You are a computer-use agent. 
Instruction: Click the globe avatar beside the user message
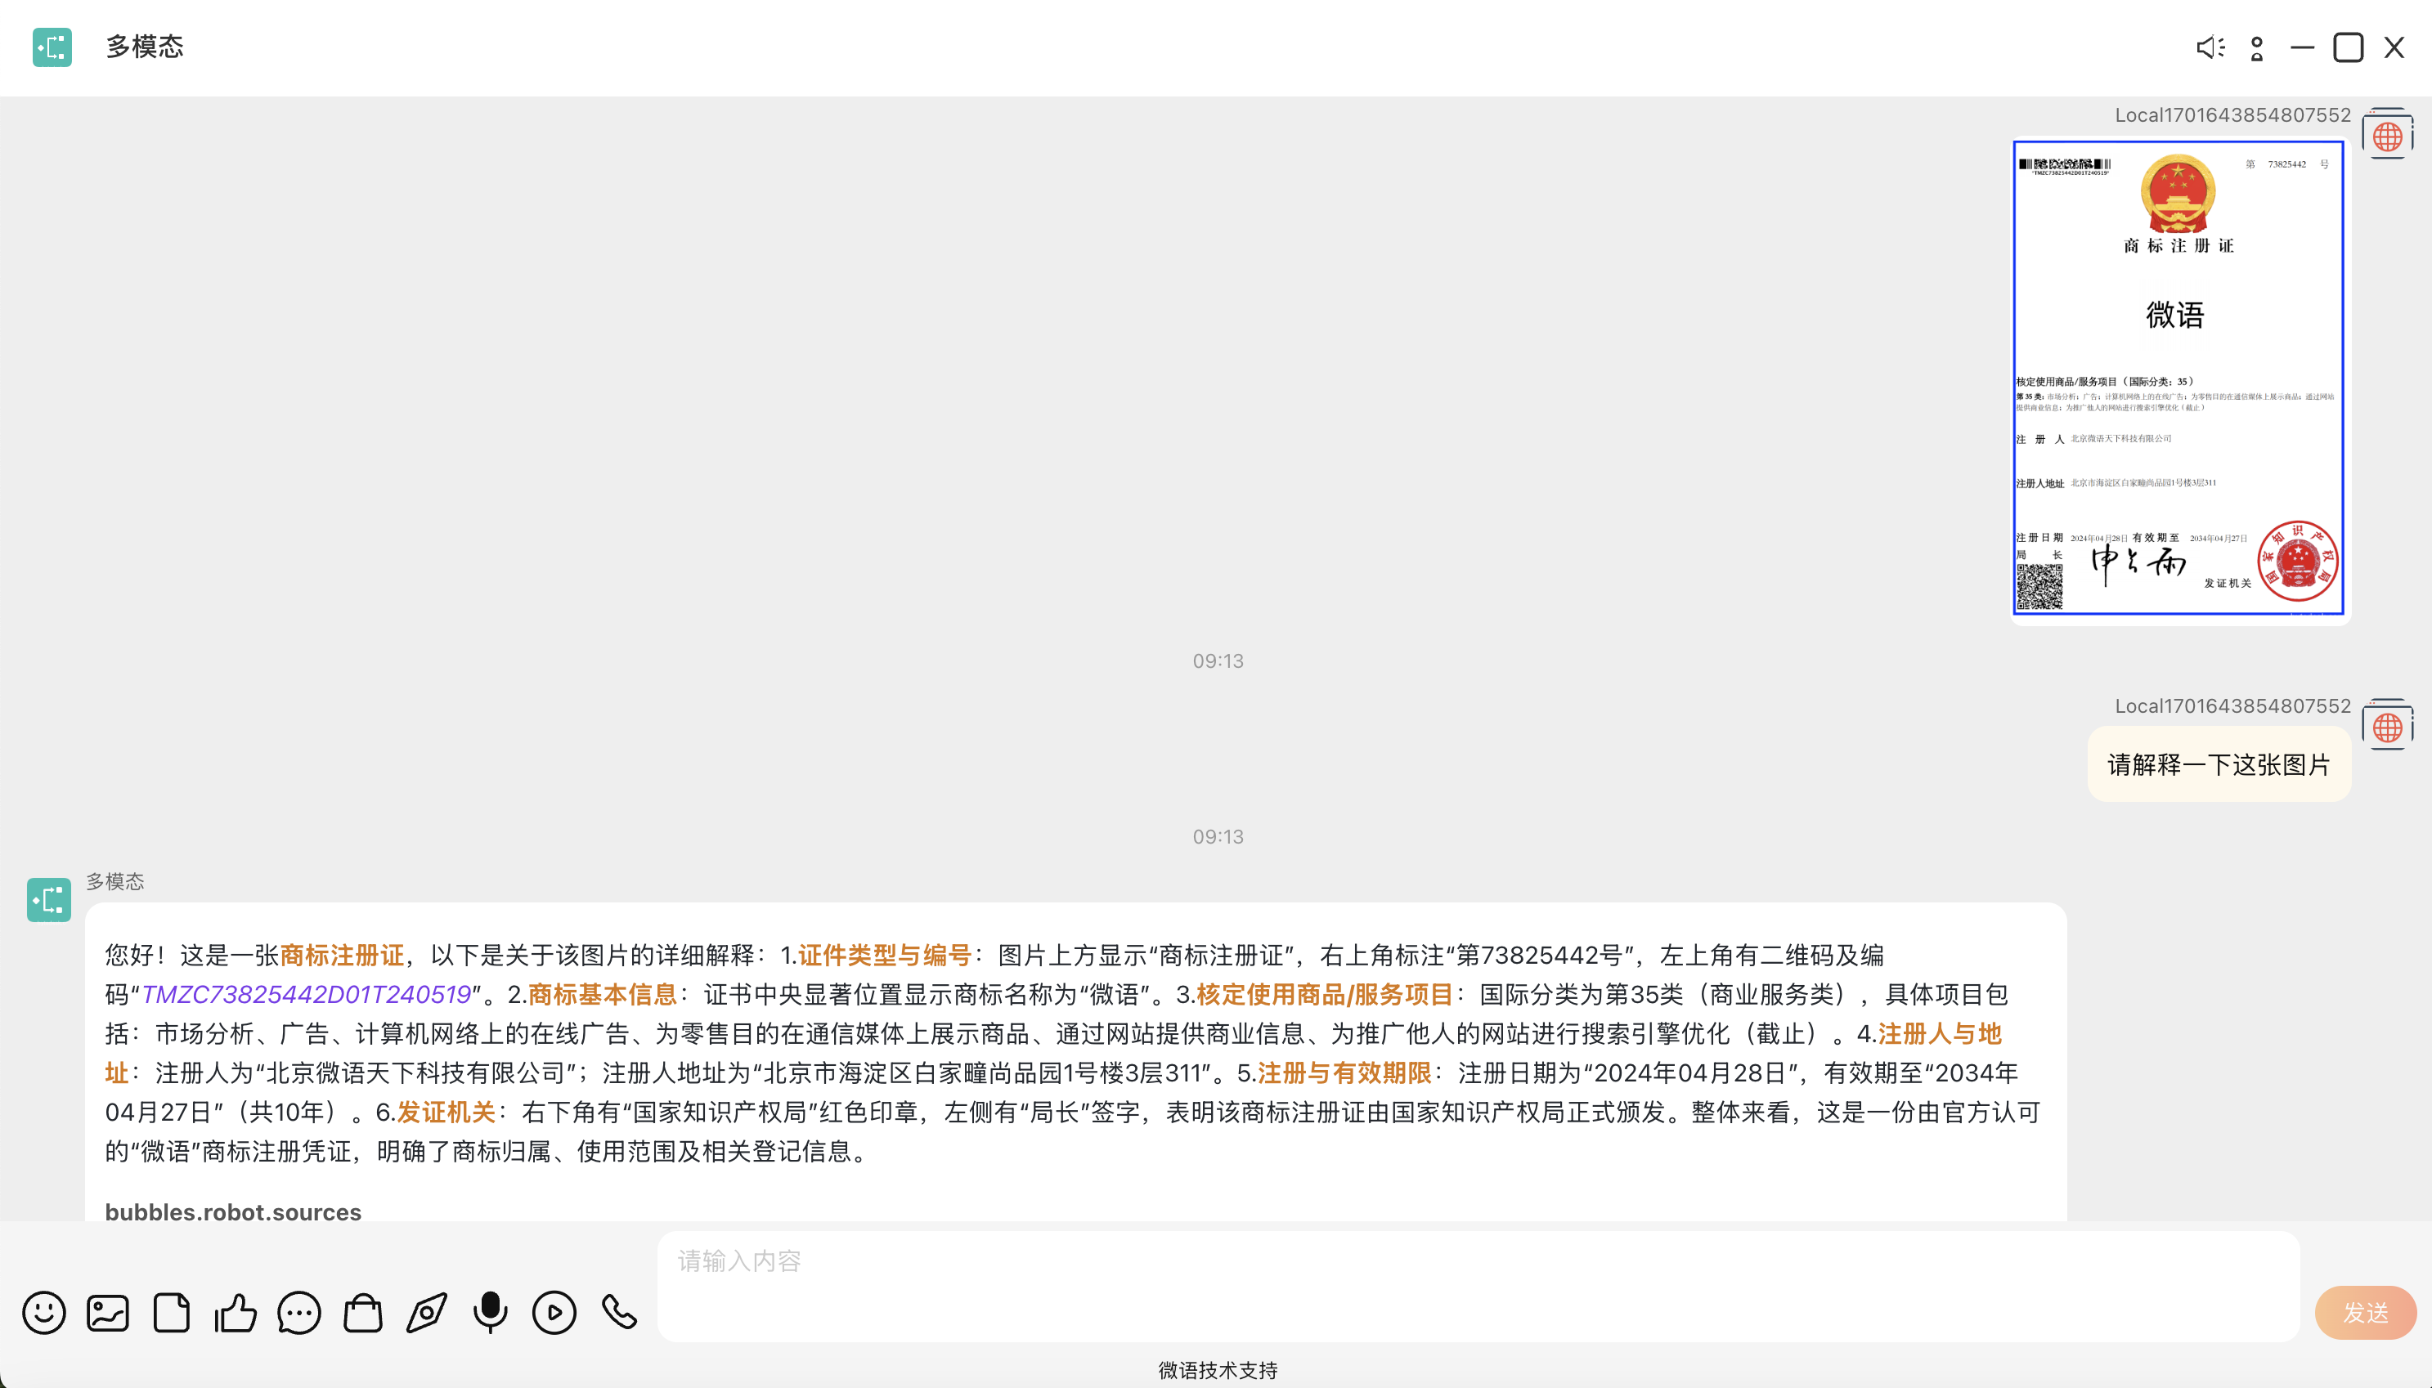coord(2387,724)
